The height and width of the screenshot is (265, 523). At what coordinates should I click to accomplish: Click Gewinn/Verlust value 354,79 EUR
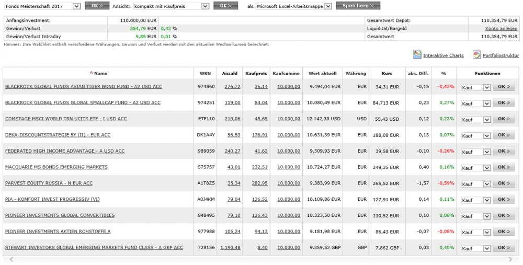point(143,29)
